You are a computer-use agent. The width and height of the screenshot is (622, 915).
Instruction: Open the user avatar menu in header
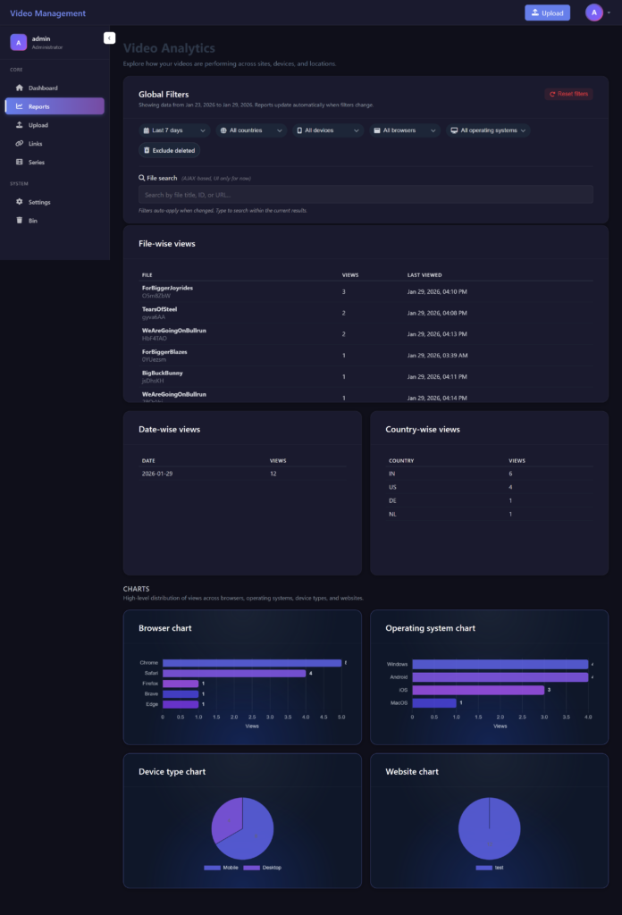tap(594, 13)
